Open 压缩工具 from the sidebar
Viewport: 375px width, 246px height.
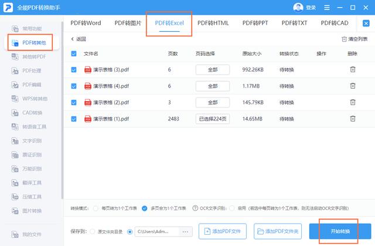click(x=32, y=197)
